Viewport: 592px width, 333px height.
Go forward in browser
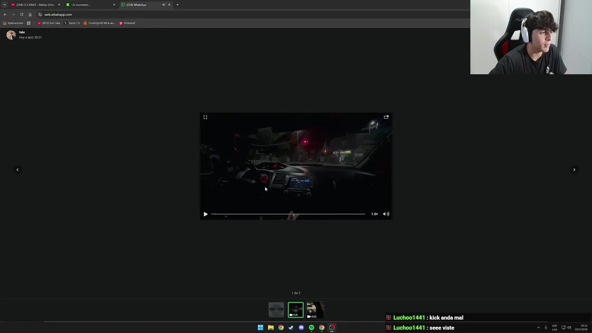click(x=13, y=14)
